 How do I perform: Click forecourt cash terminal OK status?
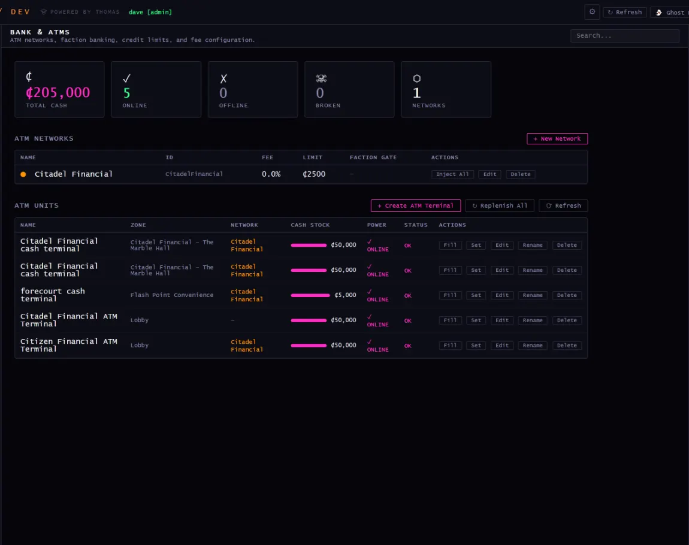408,296
